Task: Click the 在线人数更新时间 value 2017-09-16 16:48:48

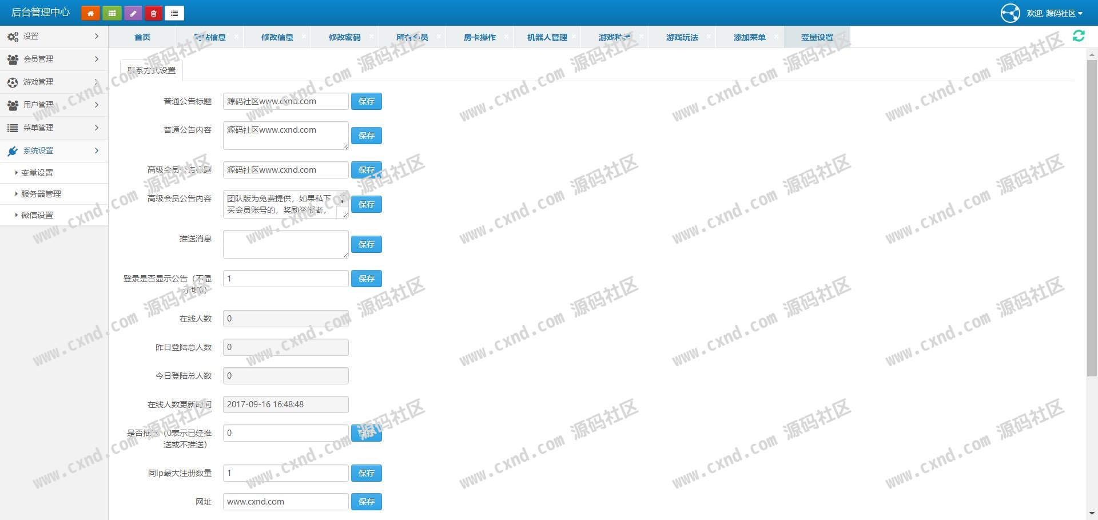Action: (x=286, y=404)
